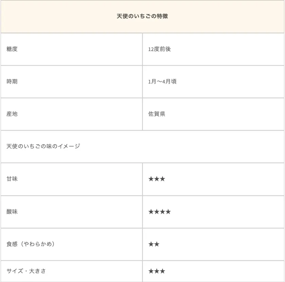
Task: Click the fourth star in the 酸味 rating
Action: pyautogui.click(x=168, y=212)
